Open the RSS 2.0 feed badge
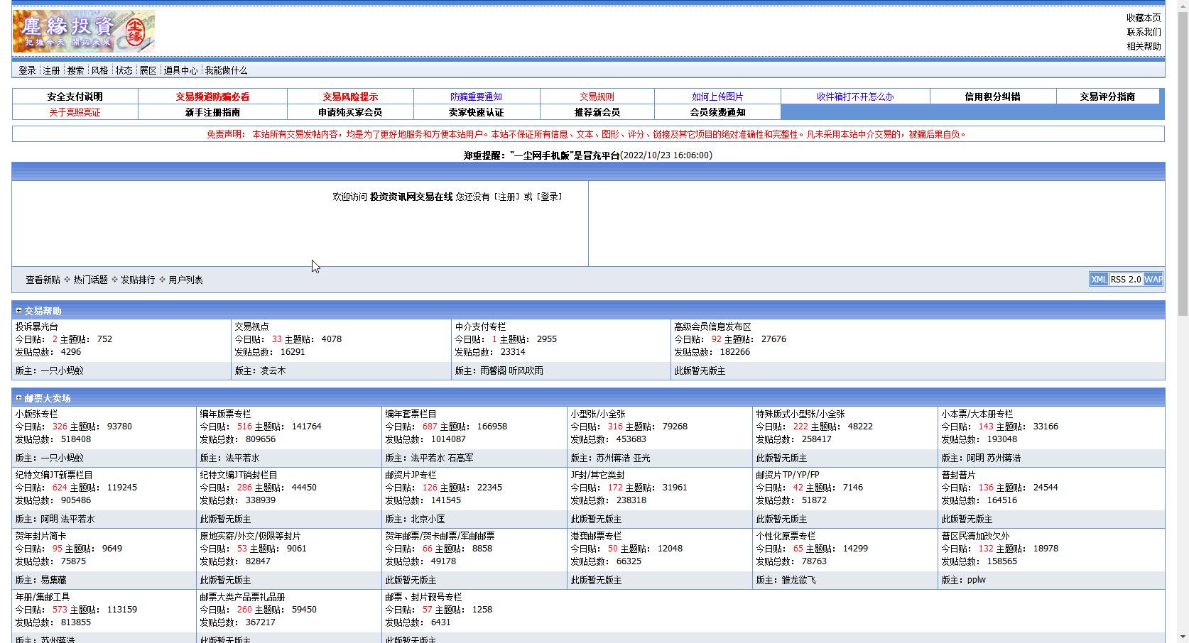The height and width of the screenshot is (643, 1189). tap(1126, 280)
